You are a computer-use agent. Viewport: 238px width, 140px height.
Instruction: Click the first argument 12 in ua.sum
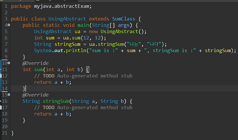point(86,38)
